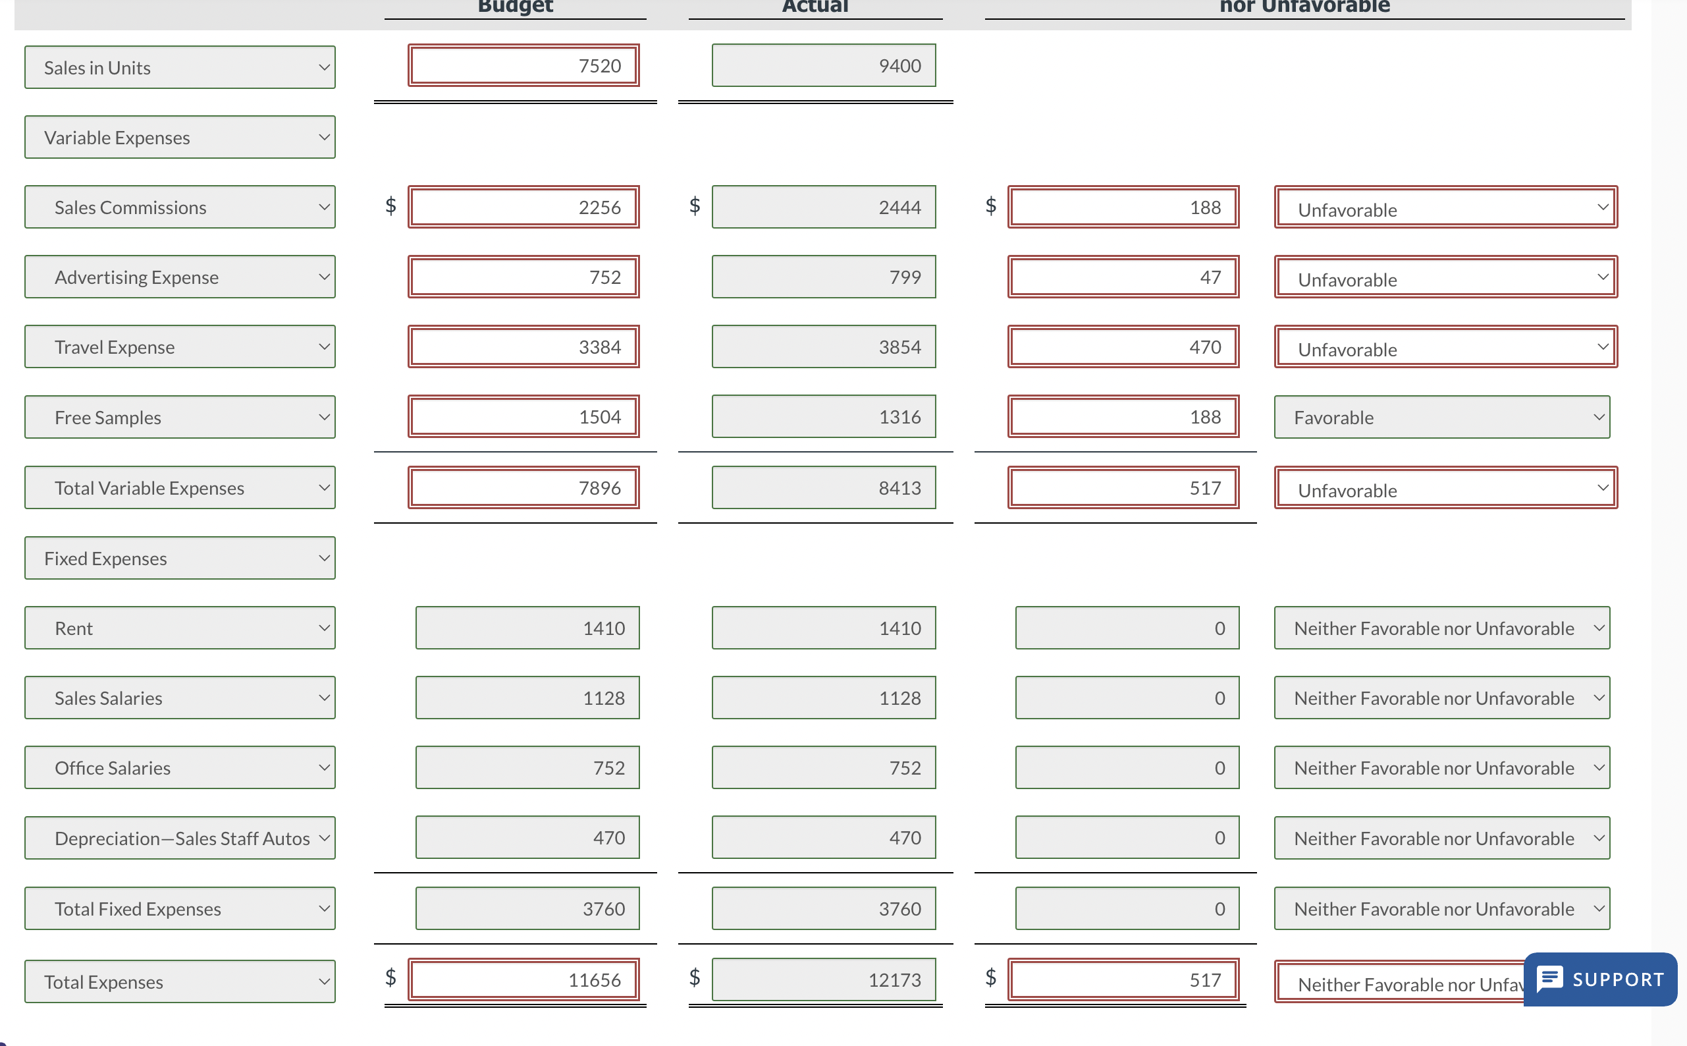Click Sales Commissions budget field showing 2256
1687x1046 pixels.
(x=523, y=207)
